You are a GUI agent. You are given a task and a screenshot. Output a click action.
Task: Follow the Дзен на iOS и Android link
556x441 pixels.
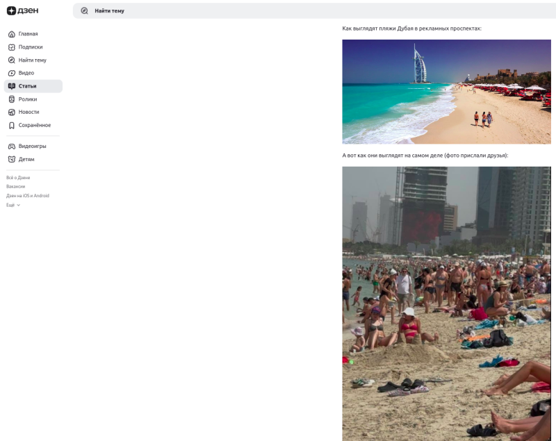(x=28, y=196)
